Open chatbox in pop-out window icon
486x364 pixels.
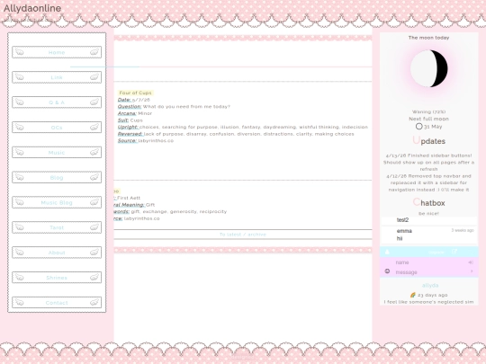pyautogui.click(x=454, y=252)
